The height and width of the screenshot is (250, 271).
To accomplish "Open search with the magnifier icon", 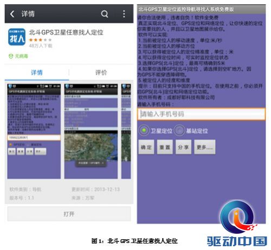I will point(105,14).
